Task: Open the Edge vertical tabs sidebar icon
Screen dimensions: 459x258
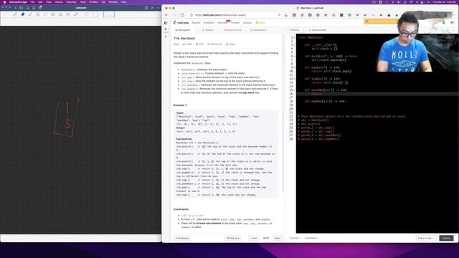Action: (166, 23)
